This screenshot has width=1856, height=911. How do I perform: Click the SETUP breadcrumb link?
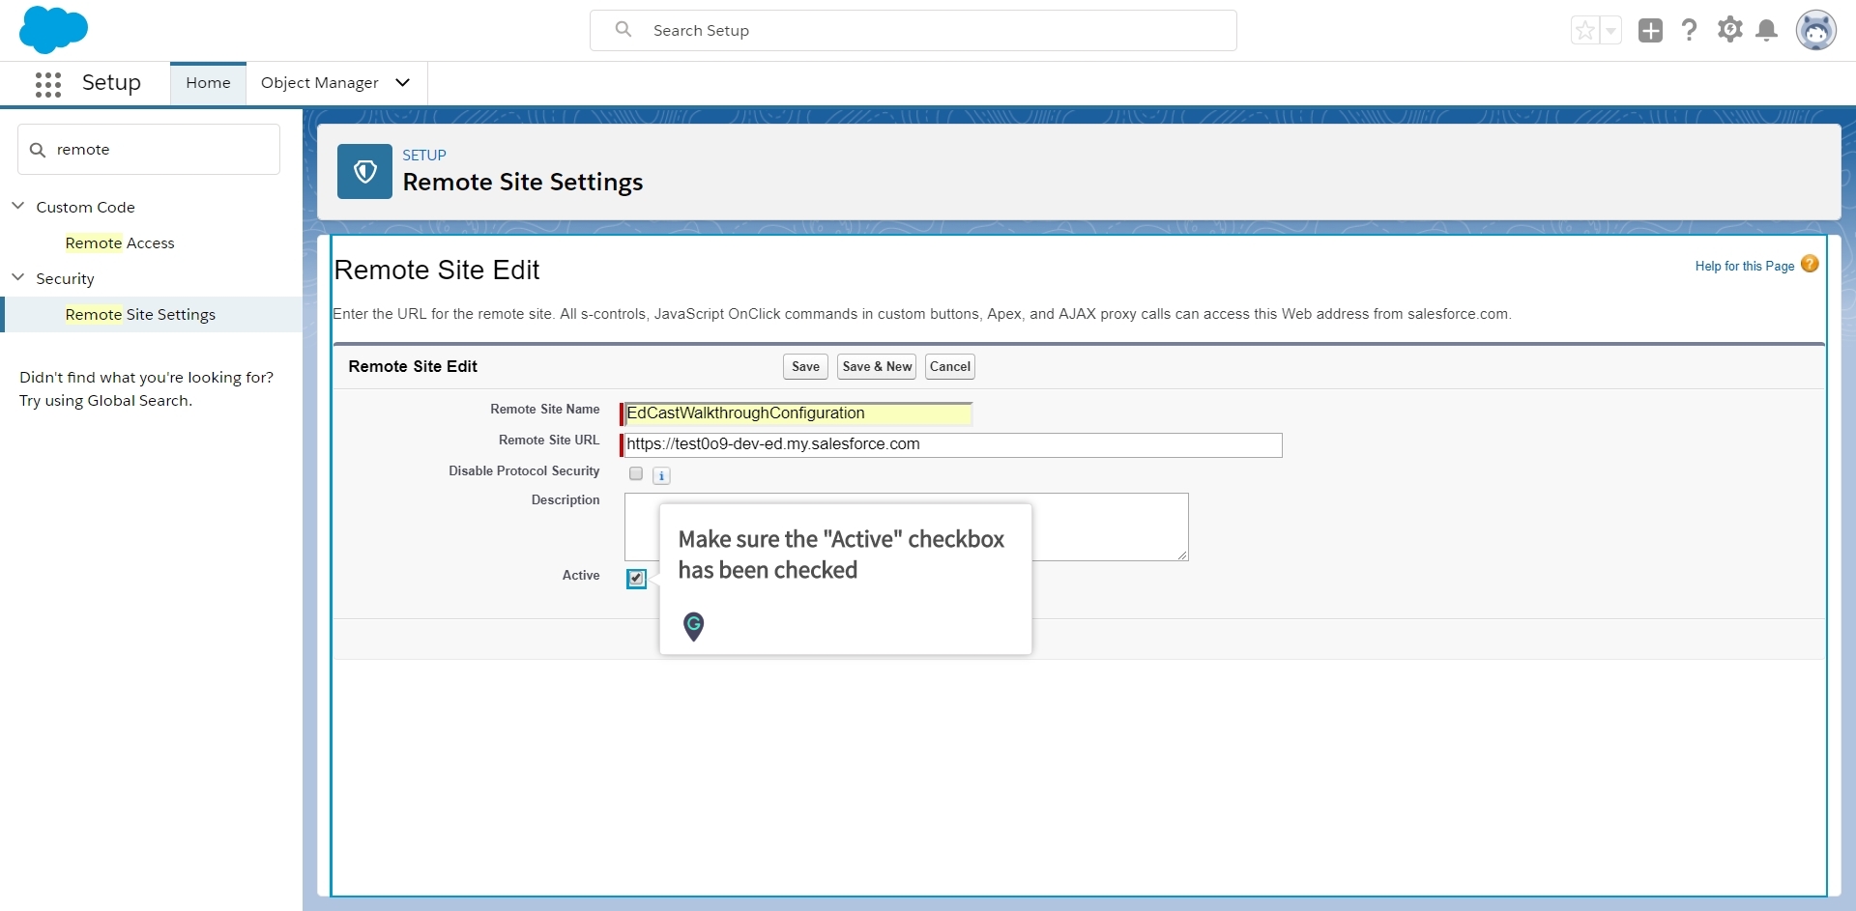click(x=424, y=155)
